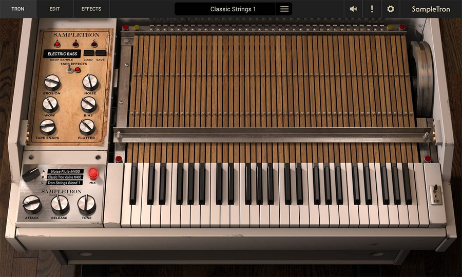Switch to the TRON tab
The height and width of the screenshot is (277, 462).
point(17,9)
